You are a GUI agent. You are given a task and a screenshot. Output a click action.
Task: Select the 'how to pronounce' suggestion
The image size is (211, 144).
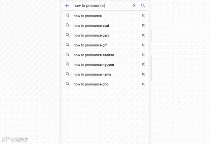point(88,16)
